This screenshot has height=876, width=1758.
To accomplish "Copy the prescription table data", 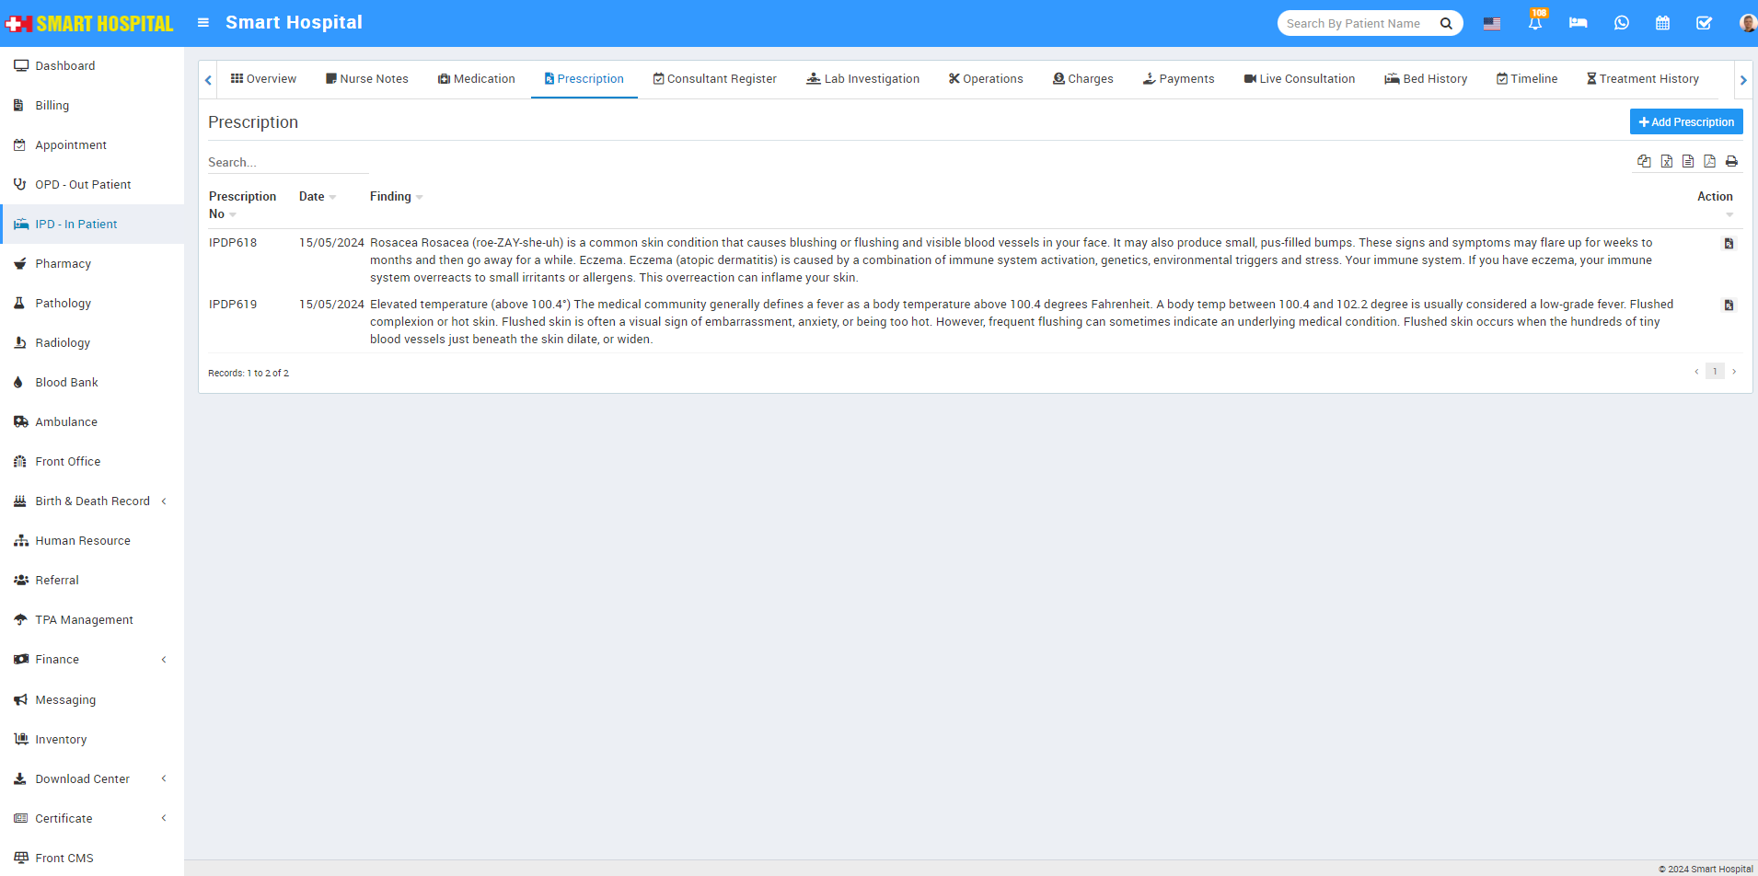I will click(x=1645, y=161).
